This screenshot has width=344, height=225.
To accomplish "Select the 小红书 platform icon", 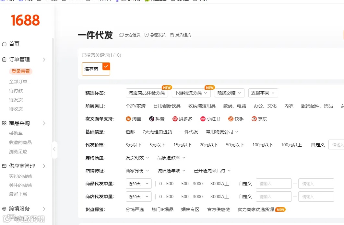I will coord(203,119).
